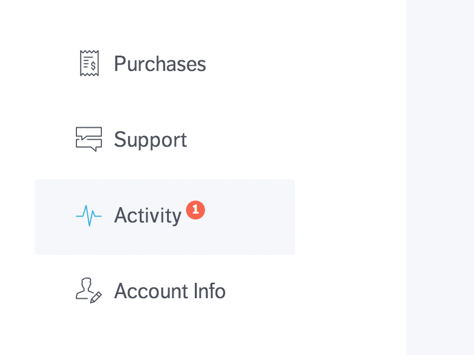
Task: Click the Support chat bubbles icon
Action: (89, 139)
